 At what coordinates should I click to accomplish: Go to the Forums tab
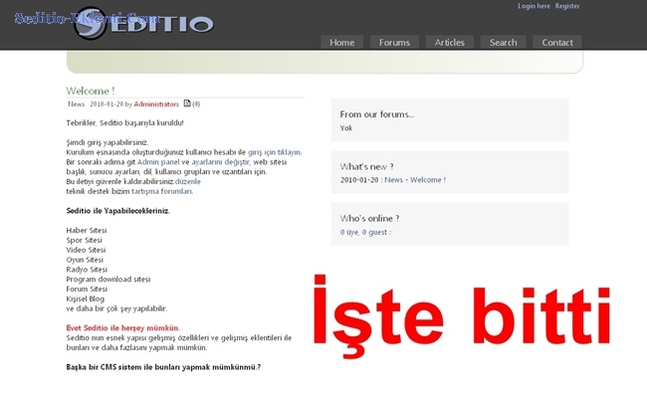pos(394,43)
